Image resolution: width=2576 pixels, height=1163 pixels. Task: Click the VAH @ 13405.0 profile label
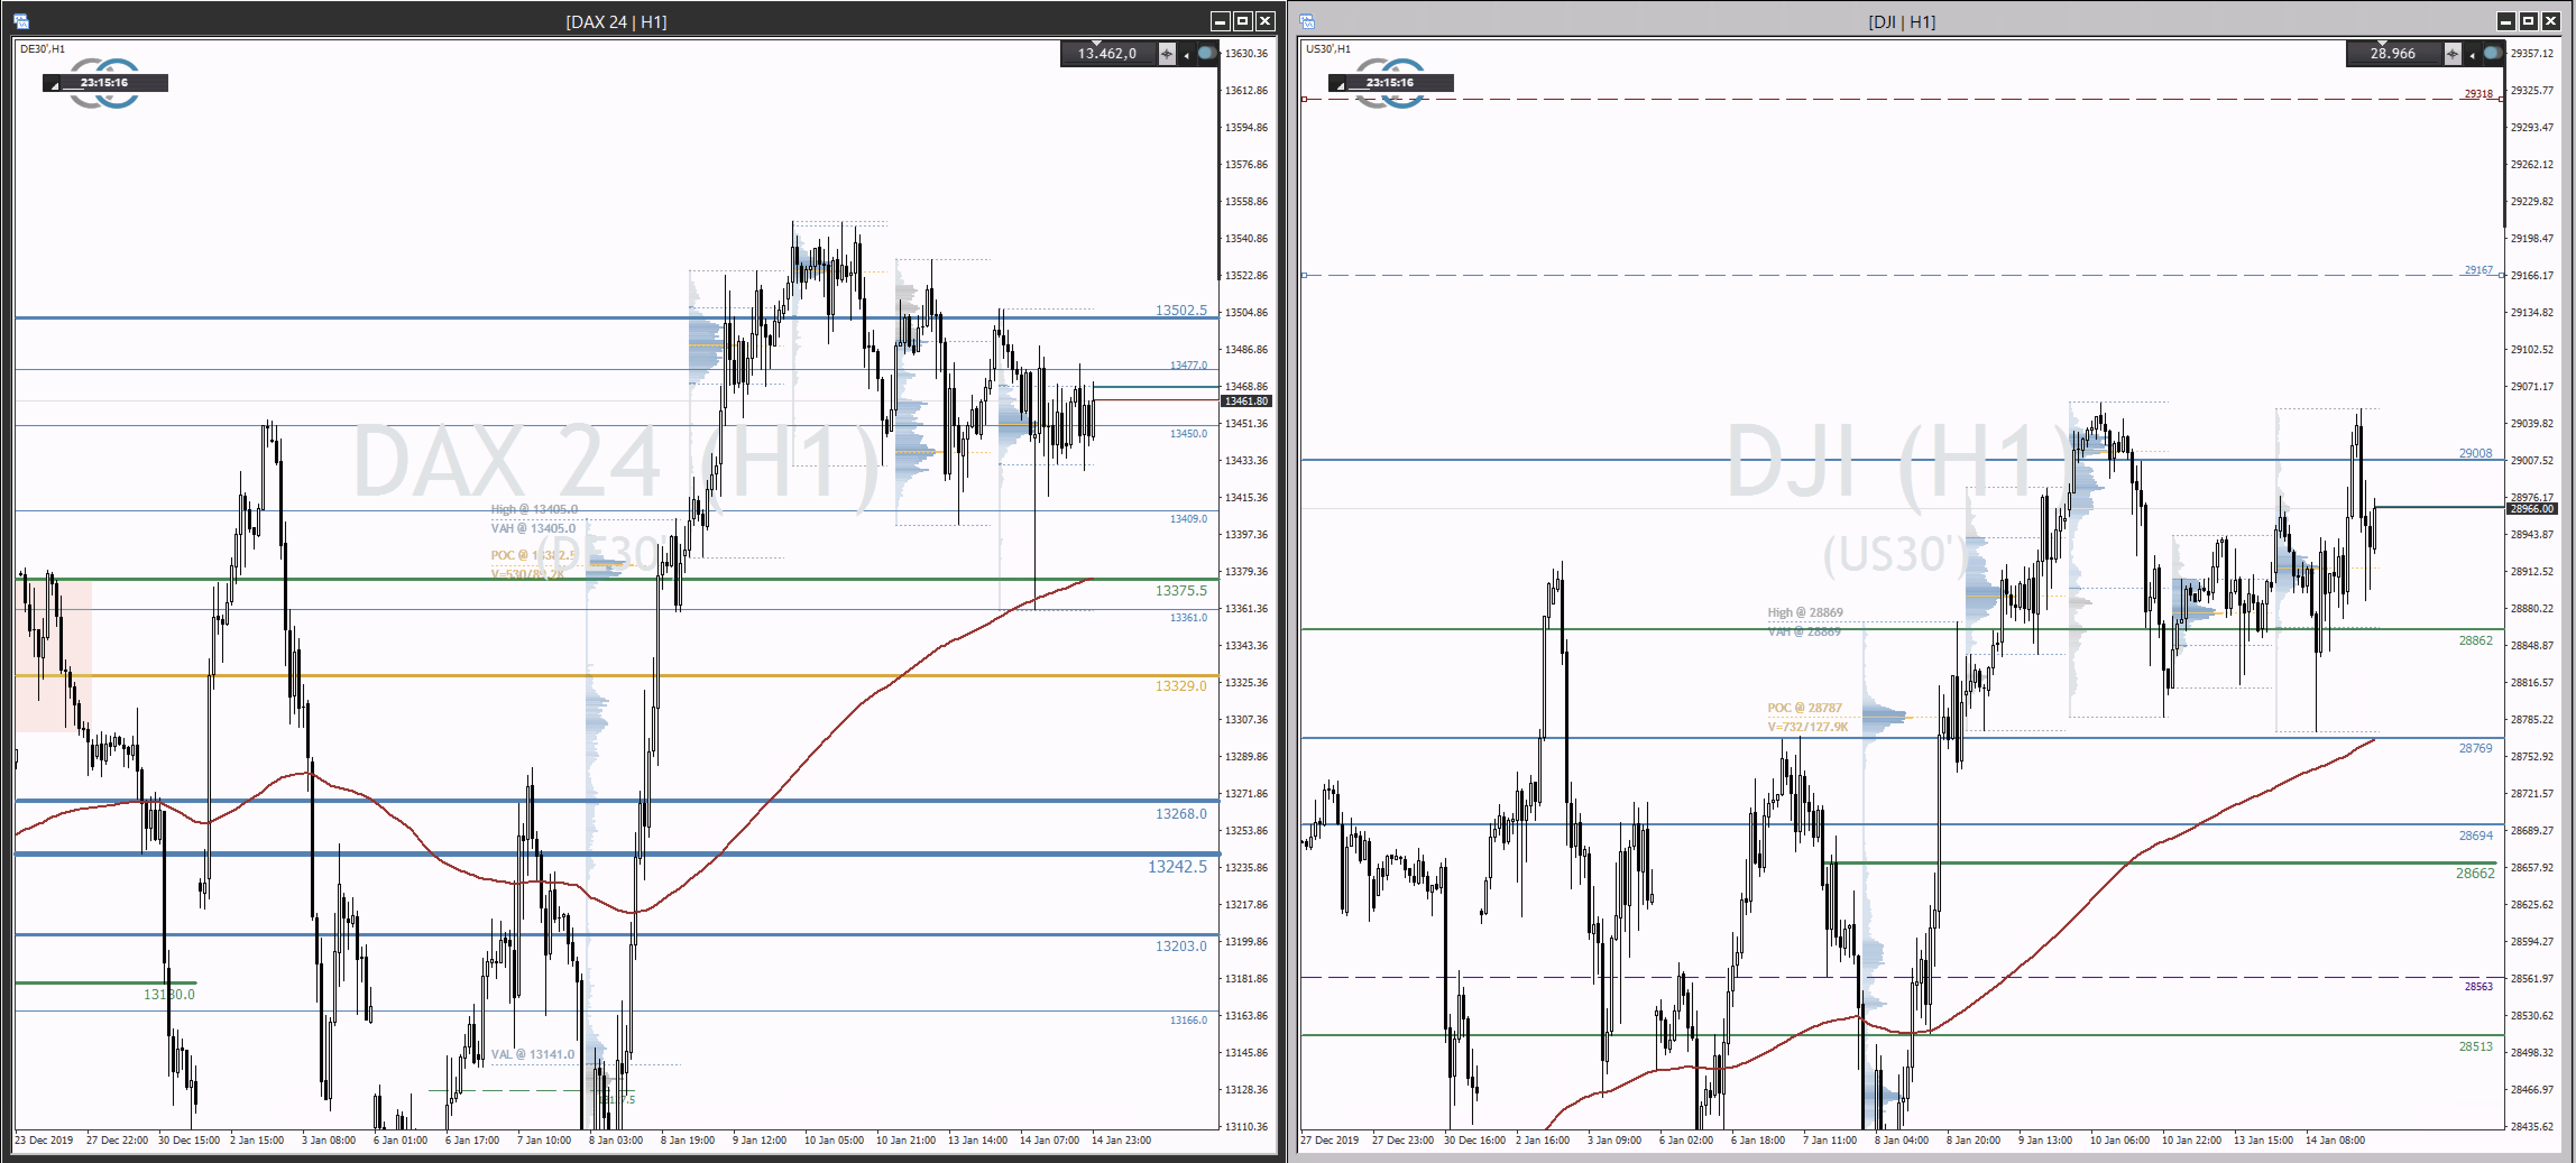(532, 528)
